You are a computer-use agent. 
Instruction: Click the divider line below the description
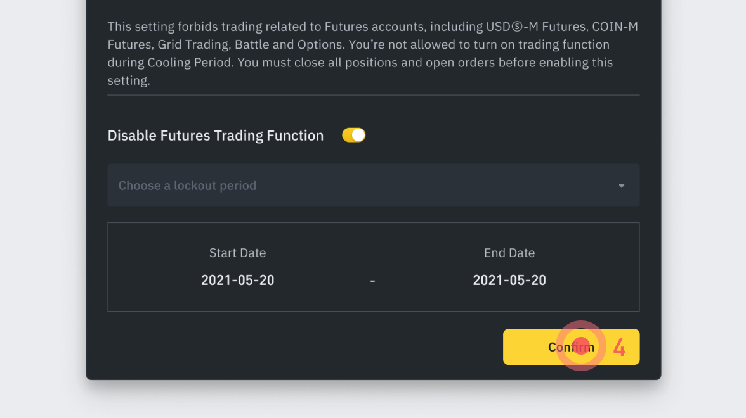(x=373, y=95)
